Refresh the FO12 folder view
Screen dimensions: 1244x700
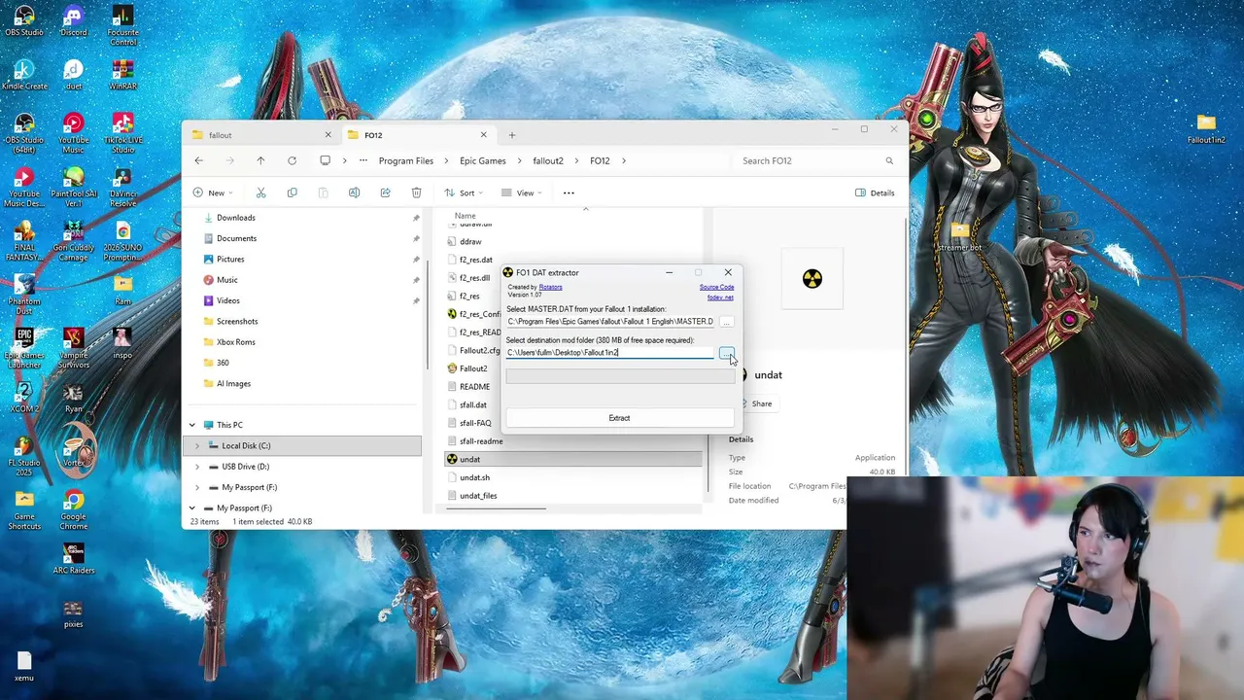tap(292, 160)
